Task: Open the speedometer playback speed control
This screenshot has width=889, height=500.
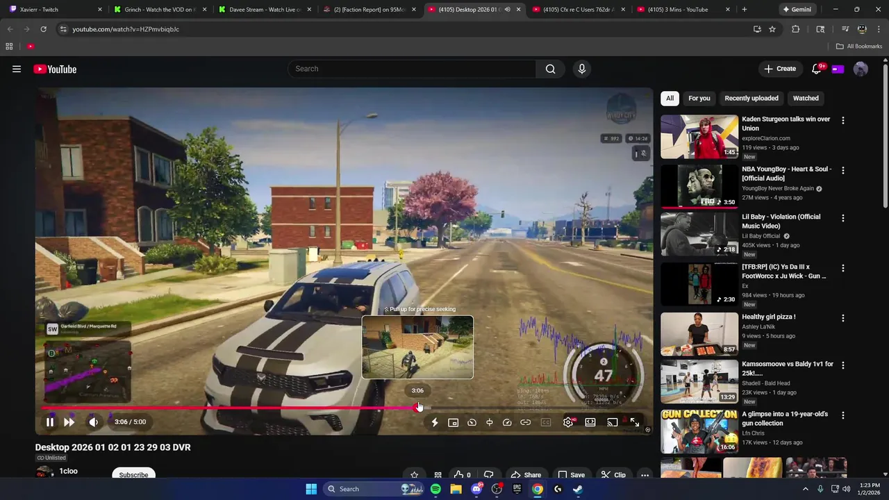Action: pos(507,422)
